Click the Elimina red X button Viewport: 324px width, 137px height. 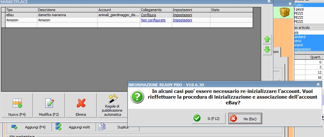click(81, 105)
